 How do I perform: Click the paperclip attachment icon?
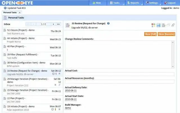tap(173, 25)
